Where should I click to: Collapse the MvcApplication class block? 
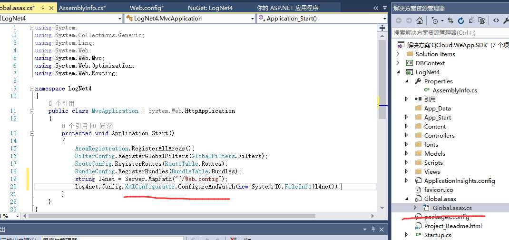[32, 111]
